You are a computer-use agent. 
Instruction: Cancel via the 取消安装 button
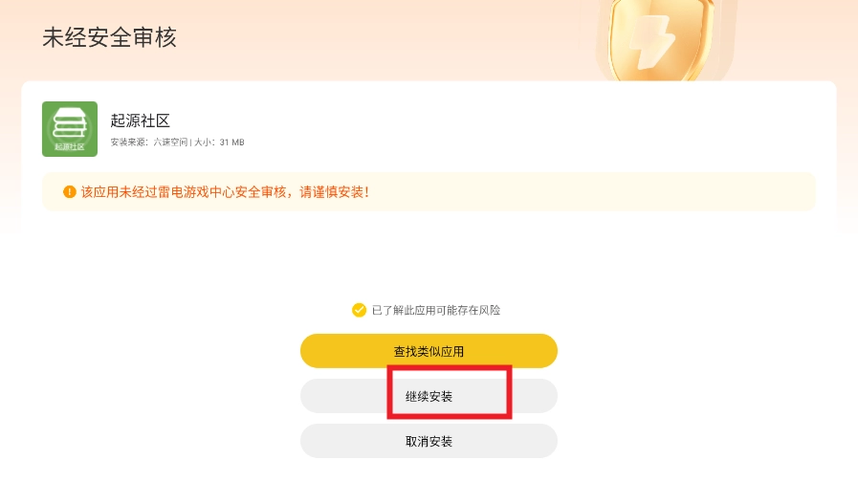pos(429,441)
